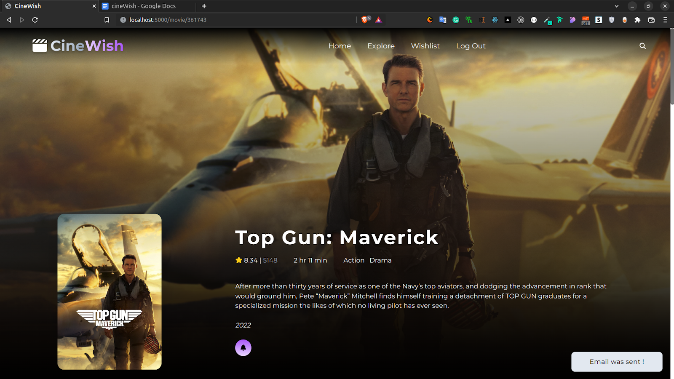This screenshot has width=674, height=379.
Task: Click Log Out in navigation
Action: [471, 46]
